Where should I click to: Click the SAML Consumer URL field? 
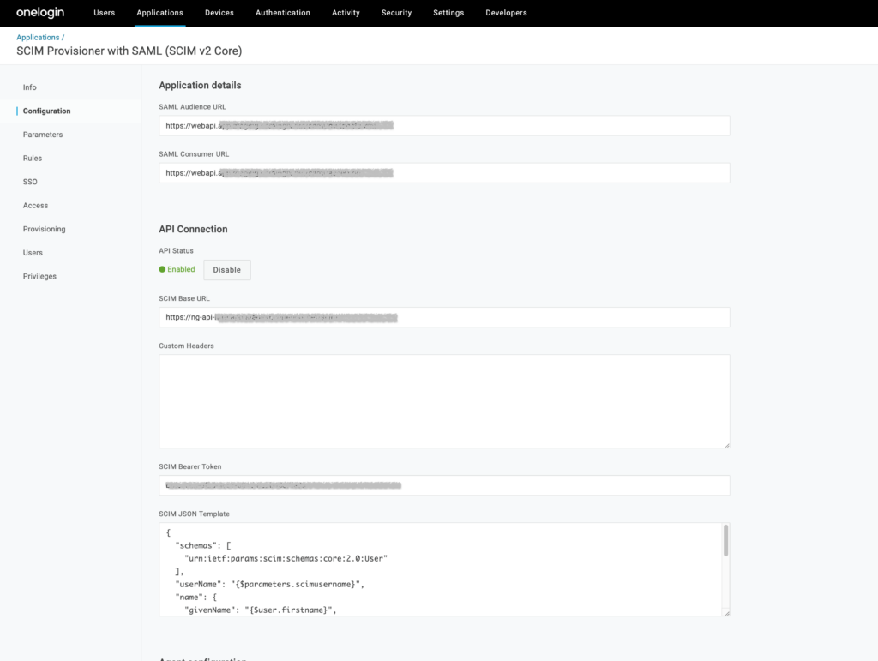[x=444, y=173]
